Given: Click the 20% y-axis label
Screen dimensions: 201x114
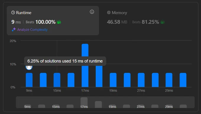Looking at the screenshot, I should [x=13, y=41].
